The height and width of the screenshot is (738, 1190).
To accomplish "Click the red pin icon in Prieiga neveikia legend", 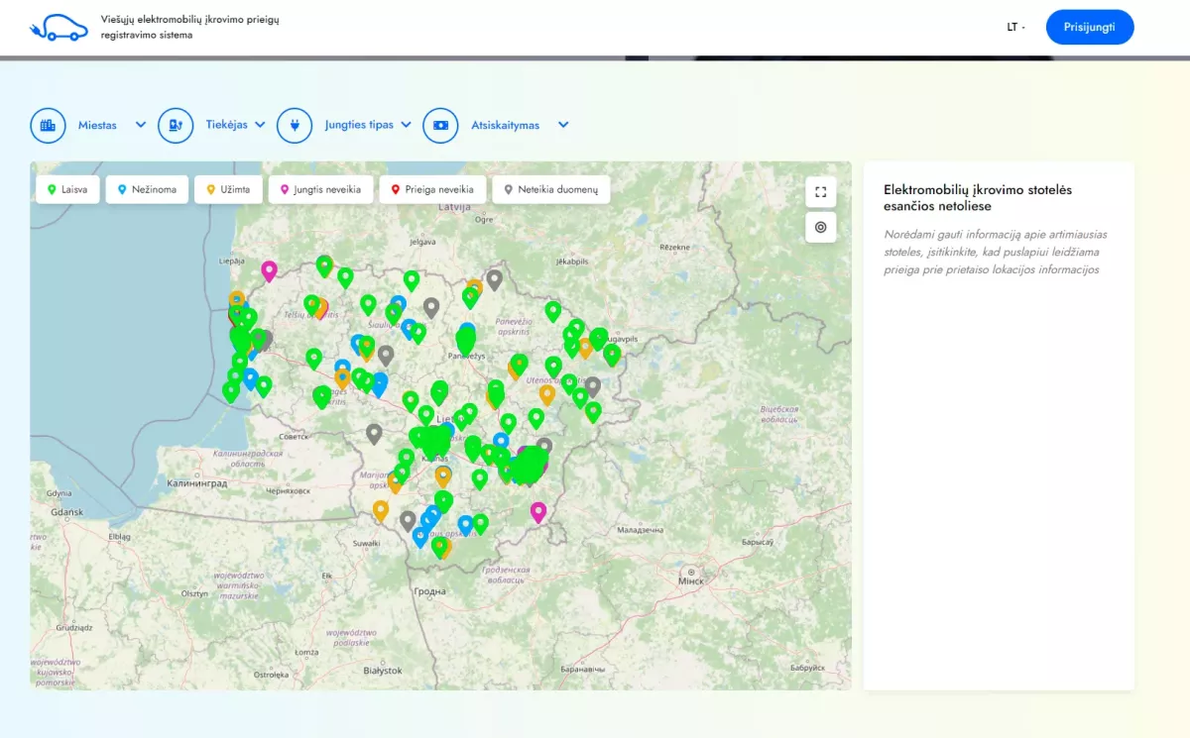I will (399, 188).
